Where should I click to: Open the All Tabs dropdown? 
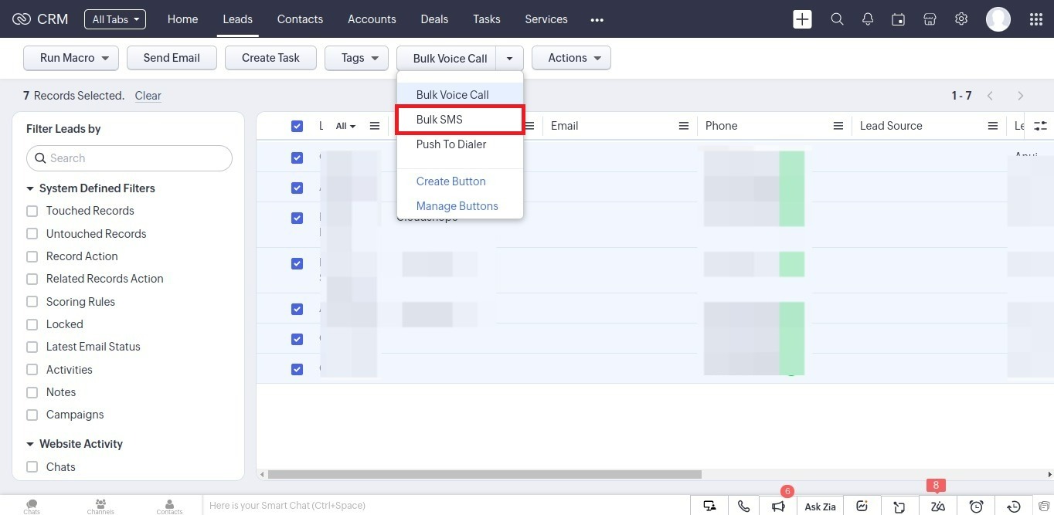[x=115, y=19]
